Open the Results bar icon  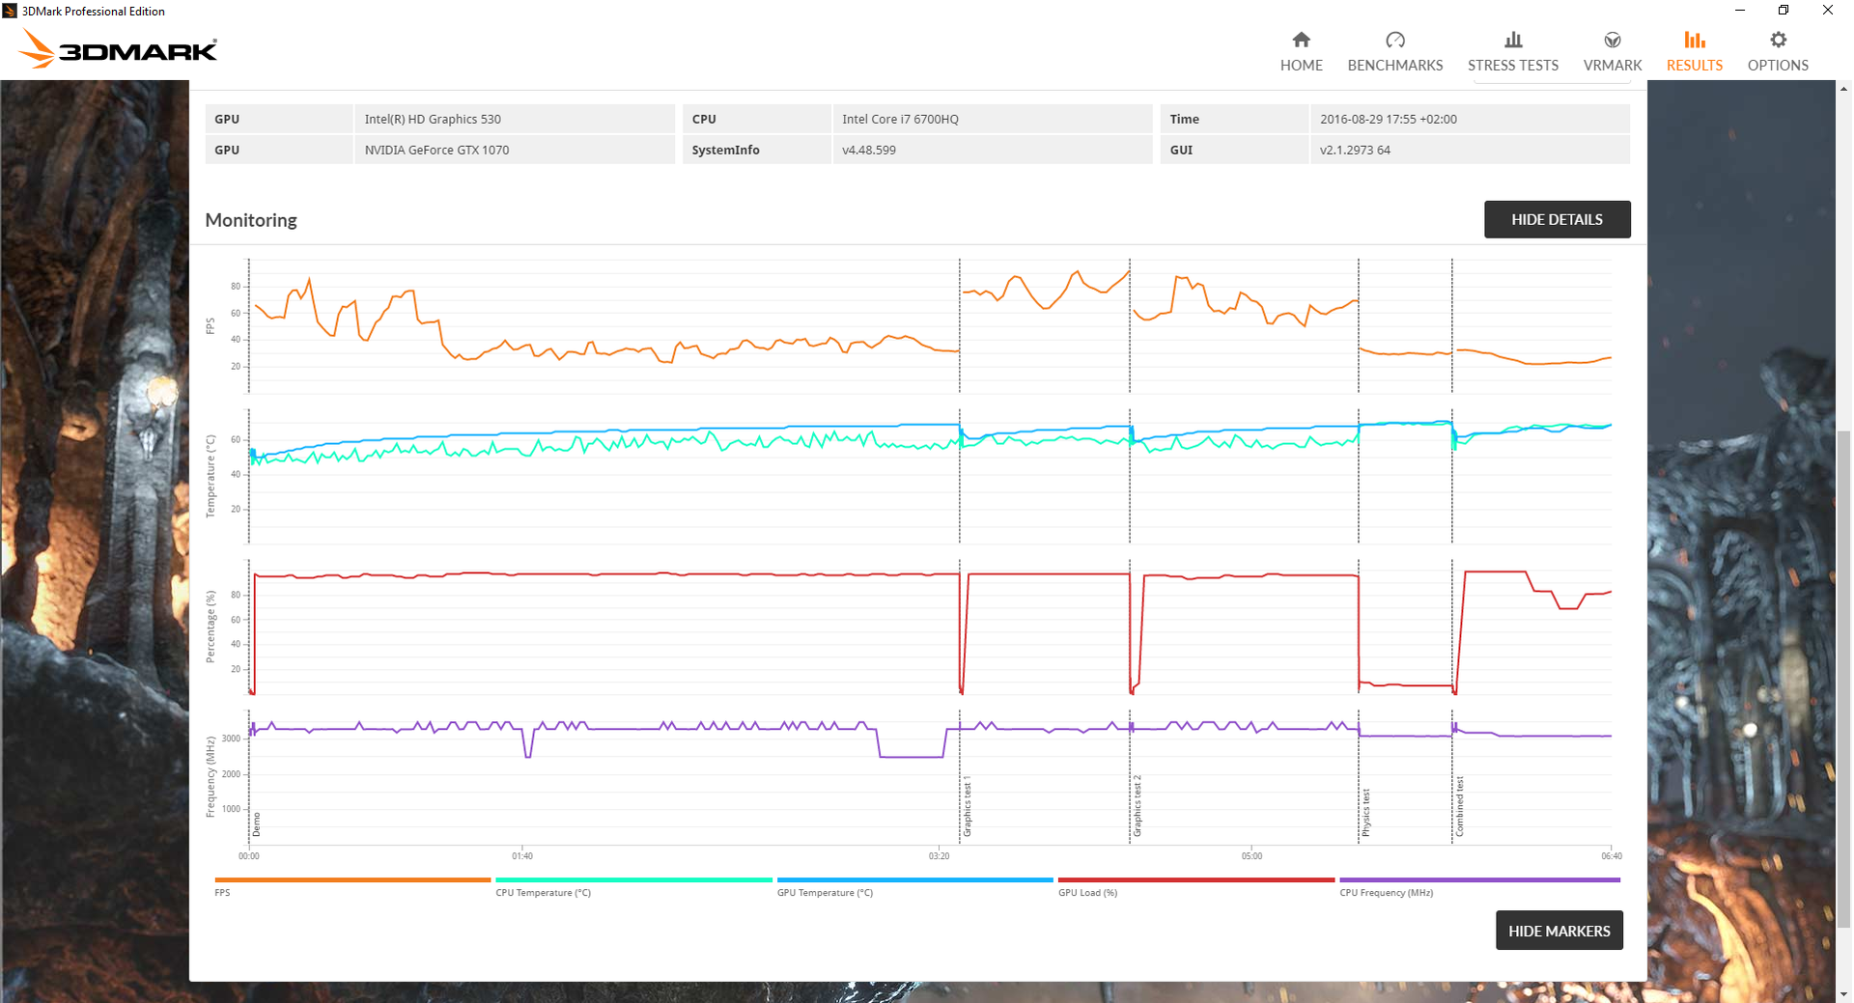coord(1694,40)
